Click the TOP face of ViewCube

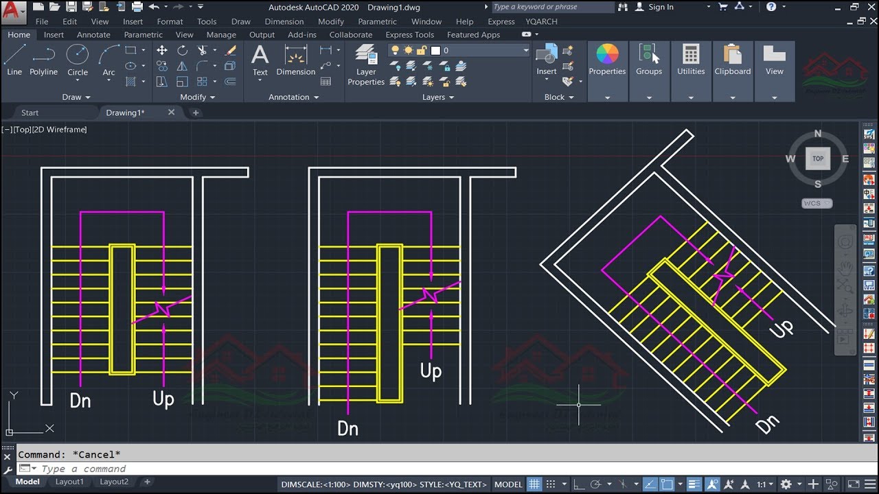point(818,158)
